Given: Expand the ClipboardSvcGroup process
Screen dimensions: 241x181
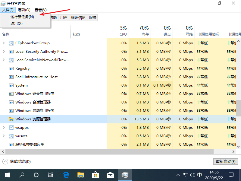Looking at the screenshot, I should [5, 43].
